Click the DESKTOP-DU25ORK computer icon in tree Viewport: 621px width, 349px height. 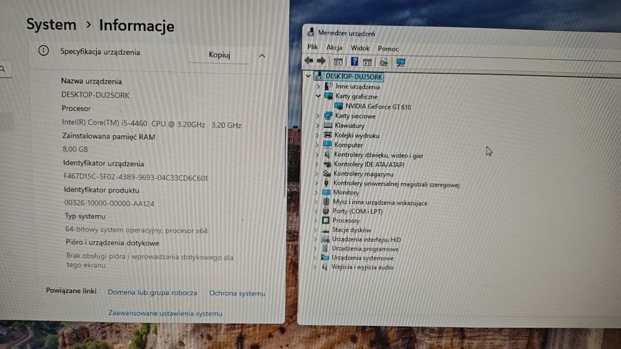coord(318,76)
